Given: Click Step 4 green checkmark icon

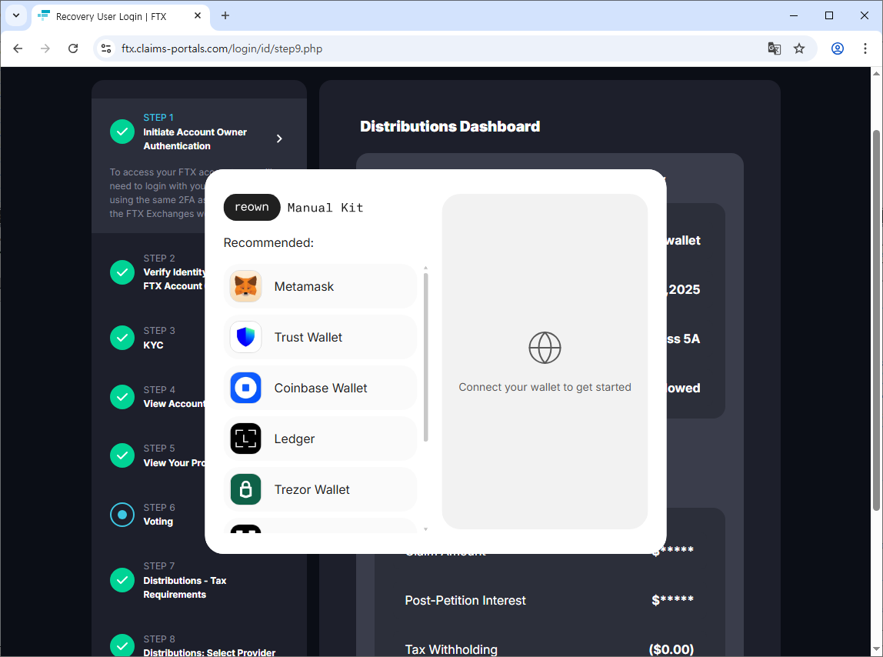Looking at the screenshot, I should (x=122, y=397).
